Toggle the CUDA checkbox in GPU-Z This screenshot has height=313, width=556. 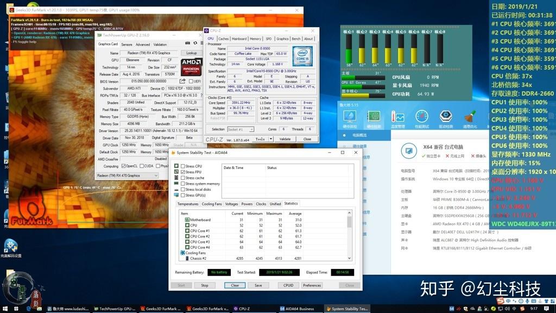pyautogui.click(x=142, y=166)
